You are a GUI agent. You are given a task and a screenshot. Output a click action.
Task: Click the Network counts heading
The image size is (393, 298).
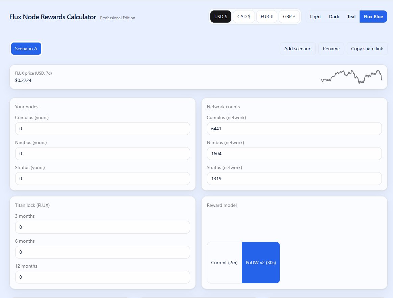tap(223, 107)
